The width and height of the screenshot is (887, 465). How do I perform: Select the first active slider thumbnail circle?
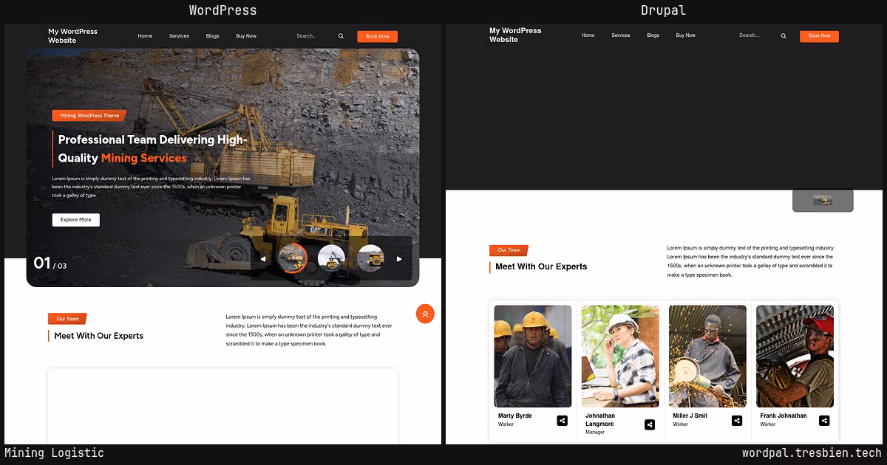point(293,258)
